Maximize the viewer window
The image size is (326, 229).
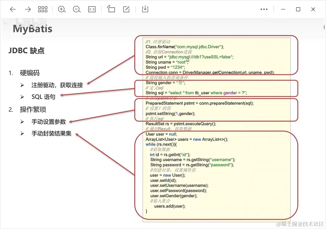298,9
